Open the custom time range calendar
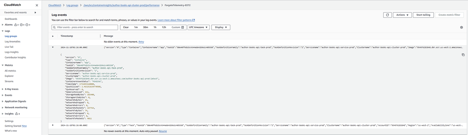The image size is (468, 135). tap(183, 27)
